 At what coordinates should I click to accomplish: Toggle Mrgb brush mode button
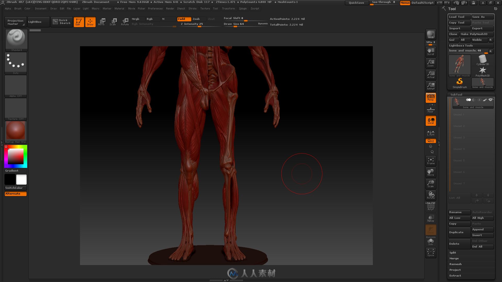[135, 19]
